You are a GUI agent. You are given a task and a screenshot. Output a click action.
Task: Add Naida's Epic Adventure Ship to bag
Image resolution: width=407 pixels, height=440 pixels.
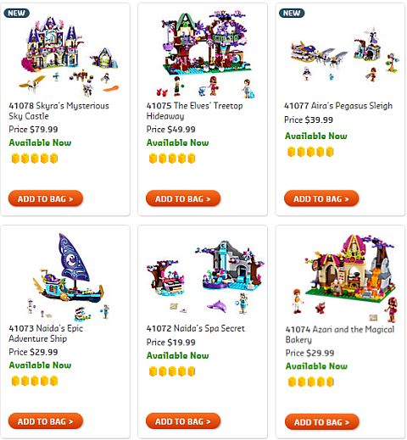point(46,421)
